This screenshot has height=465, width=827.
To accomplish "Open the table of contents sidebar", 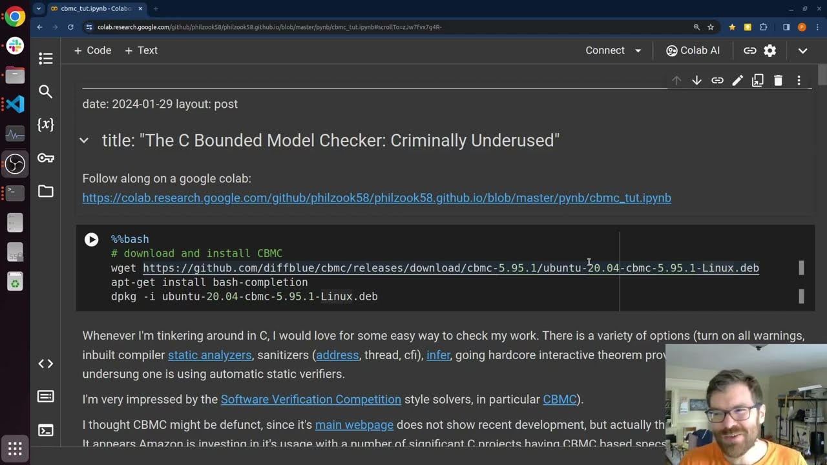I will pos(45,59).
